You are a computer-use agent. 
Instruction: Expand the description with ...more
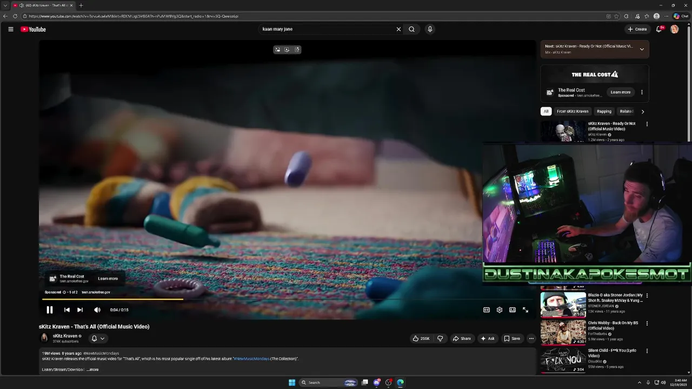(92, 370)
